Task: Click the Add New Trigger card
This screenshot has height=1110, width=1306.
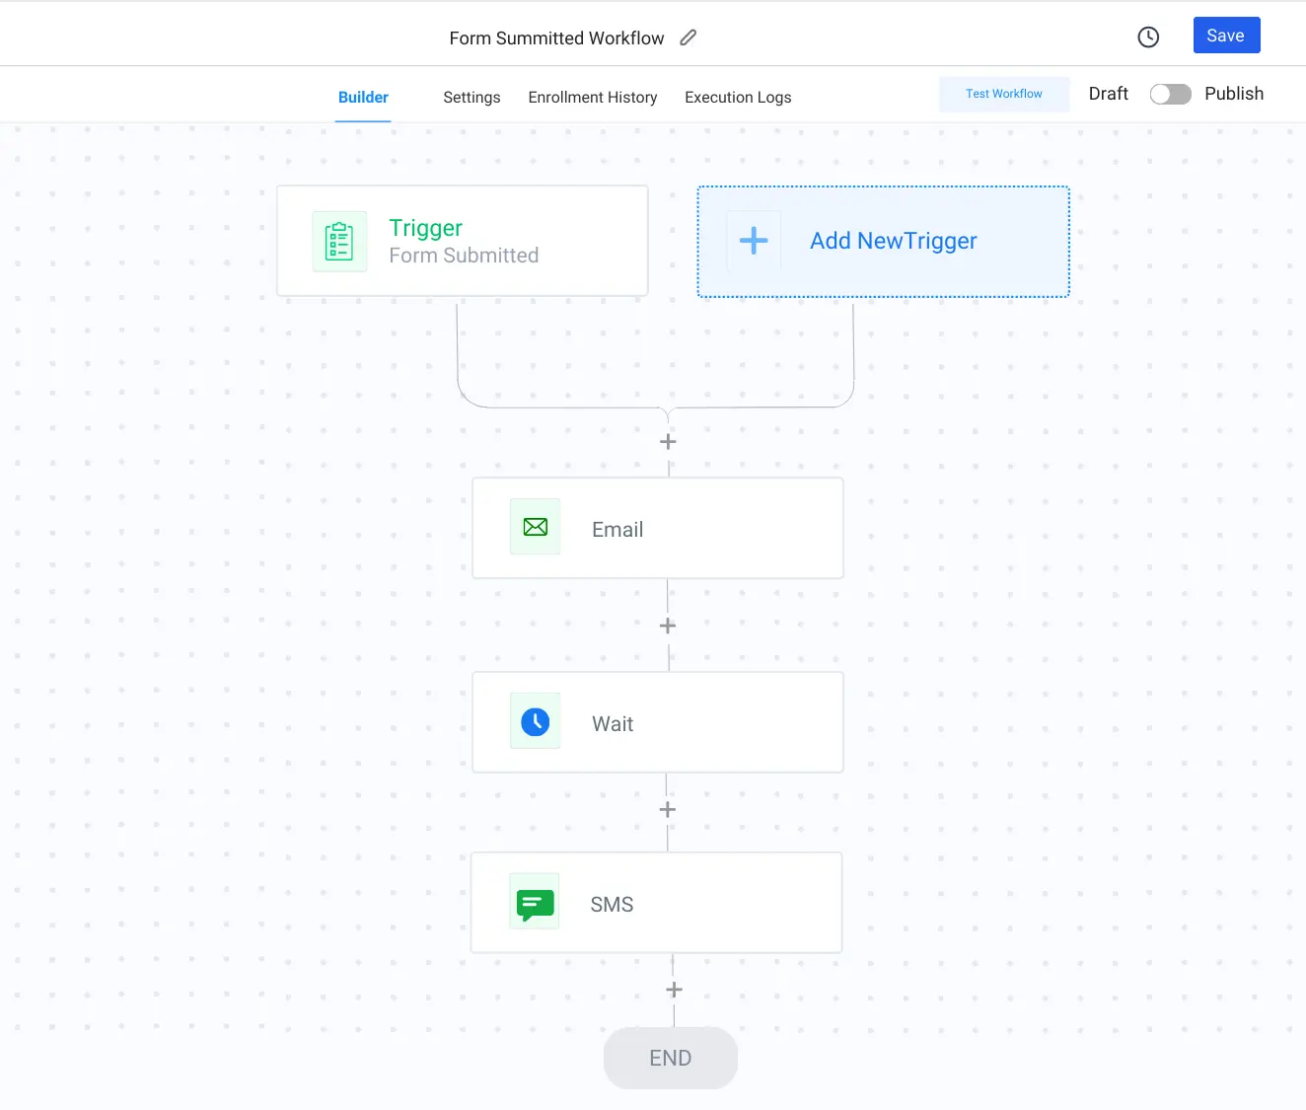Action: (893, 242)
